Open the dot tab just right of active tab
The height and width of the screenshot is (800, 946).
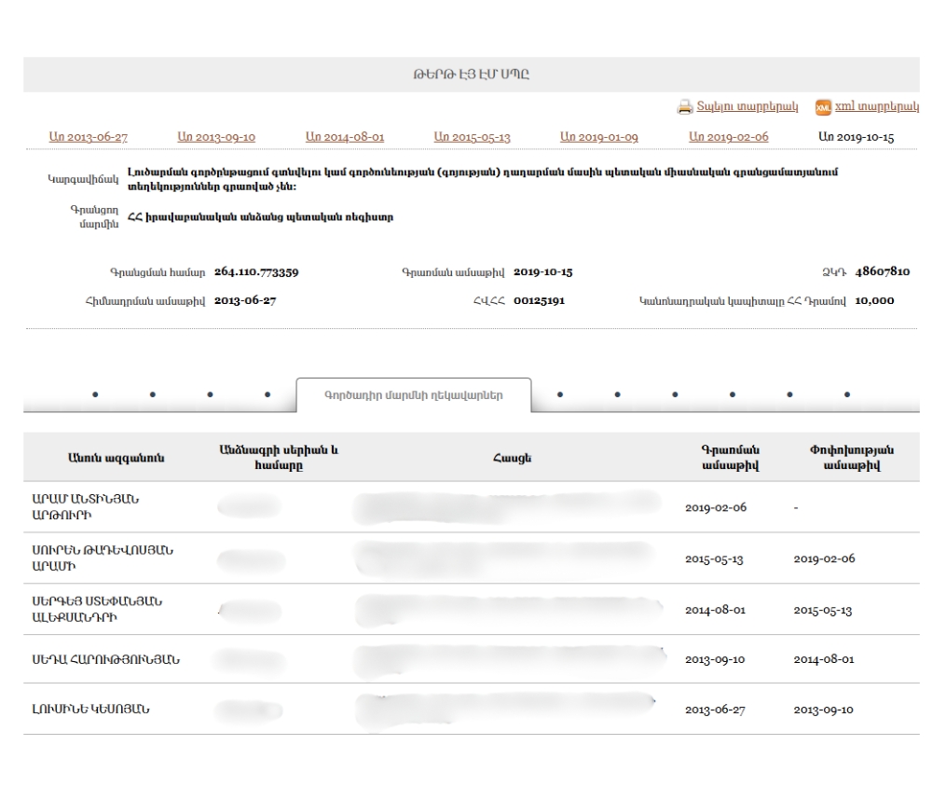pyautogui.click(x=559, y=394)
